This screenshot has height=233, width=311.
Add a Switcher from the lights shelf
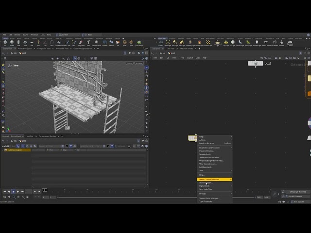coord(282,43)
